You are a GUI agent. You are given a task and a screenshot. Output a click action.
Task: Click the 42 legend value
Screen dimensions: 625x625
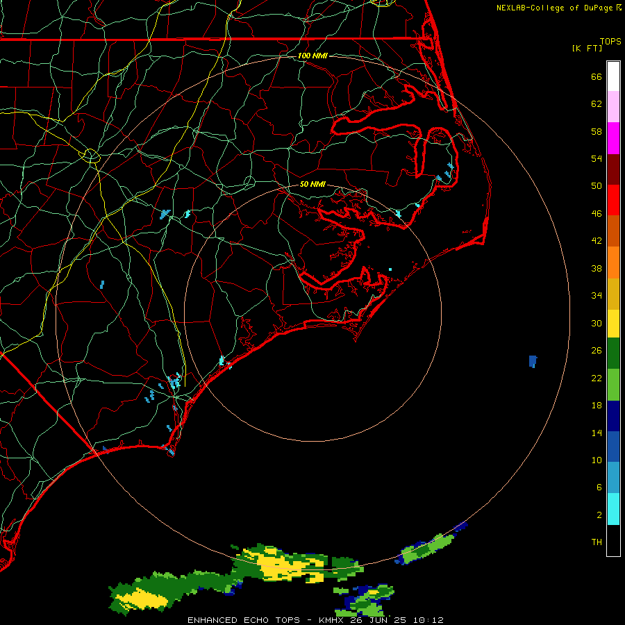597,241
